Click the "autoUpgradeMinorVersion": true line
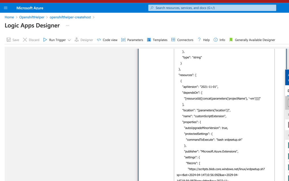 pos(206,128)
